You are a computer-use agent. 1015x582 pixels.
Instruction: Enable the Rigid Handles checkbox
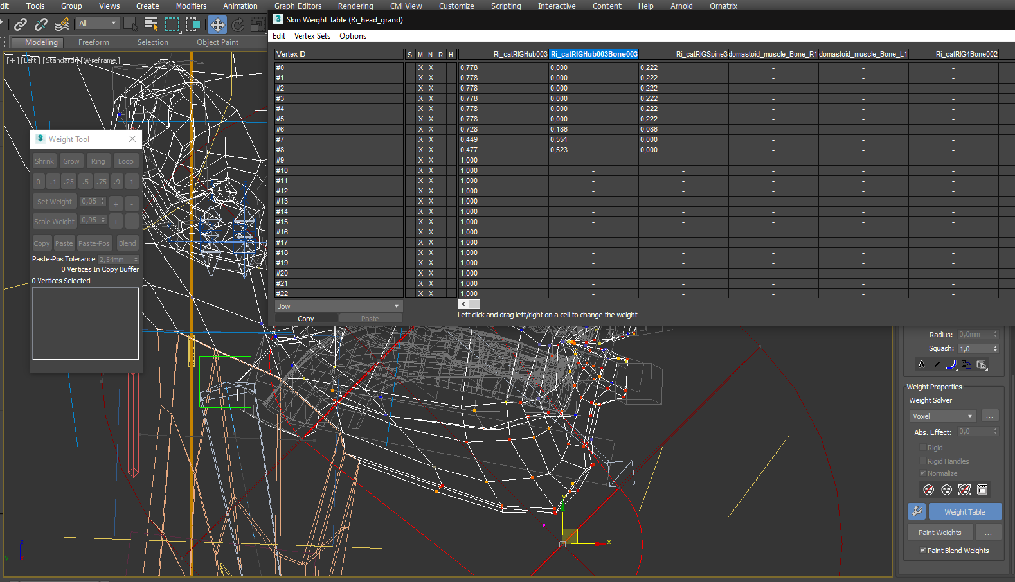(x=923, y=461)
